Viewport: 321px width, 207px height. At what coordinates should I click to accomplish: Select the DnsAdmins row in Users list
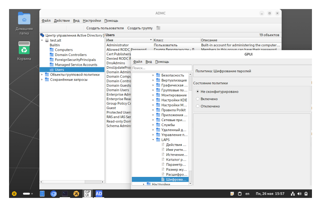click(118, 63)
